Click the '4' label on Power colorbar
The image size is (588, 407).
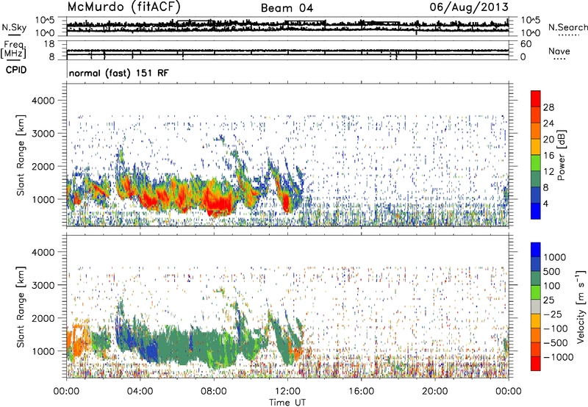tap(545, 203)
